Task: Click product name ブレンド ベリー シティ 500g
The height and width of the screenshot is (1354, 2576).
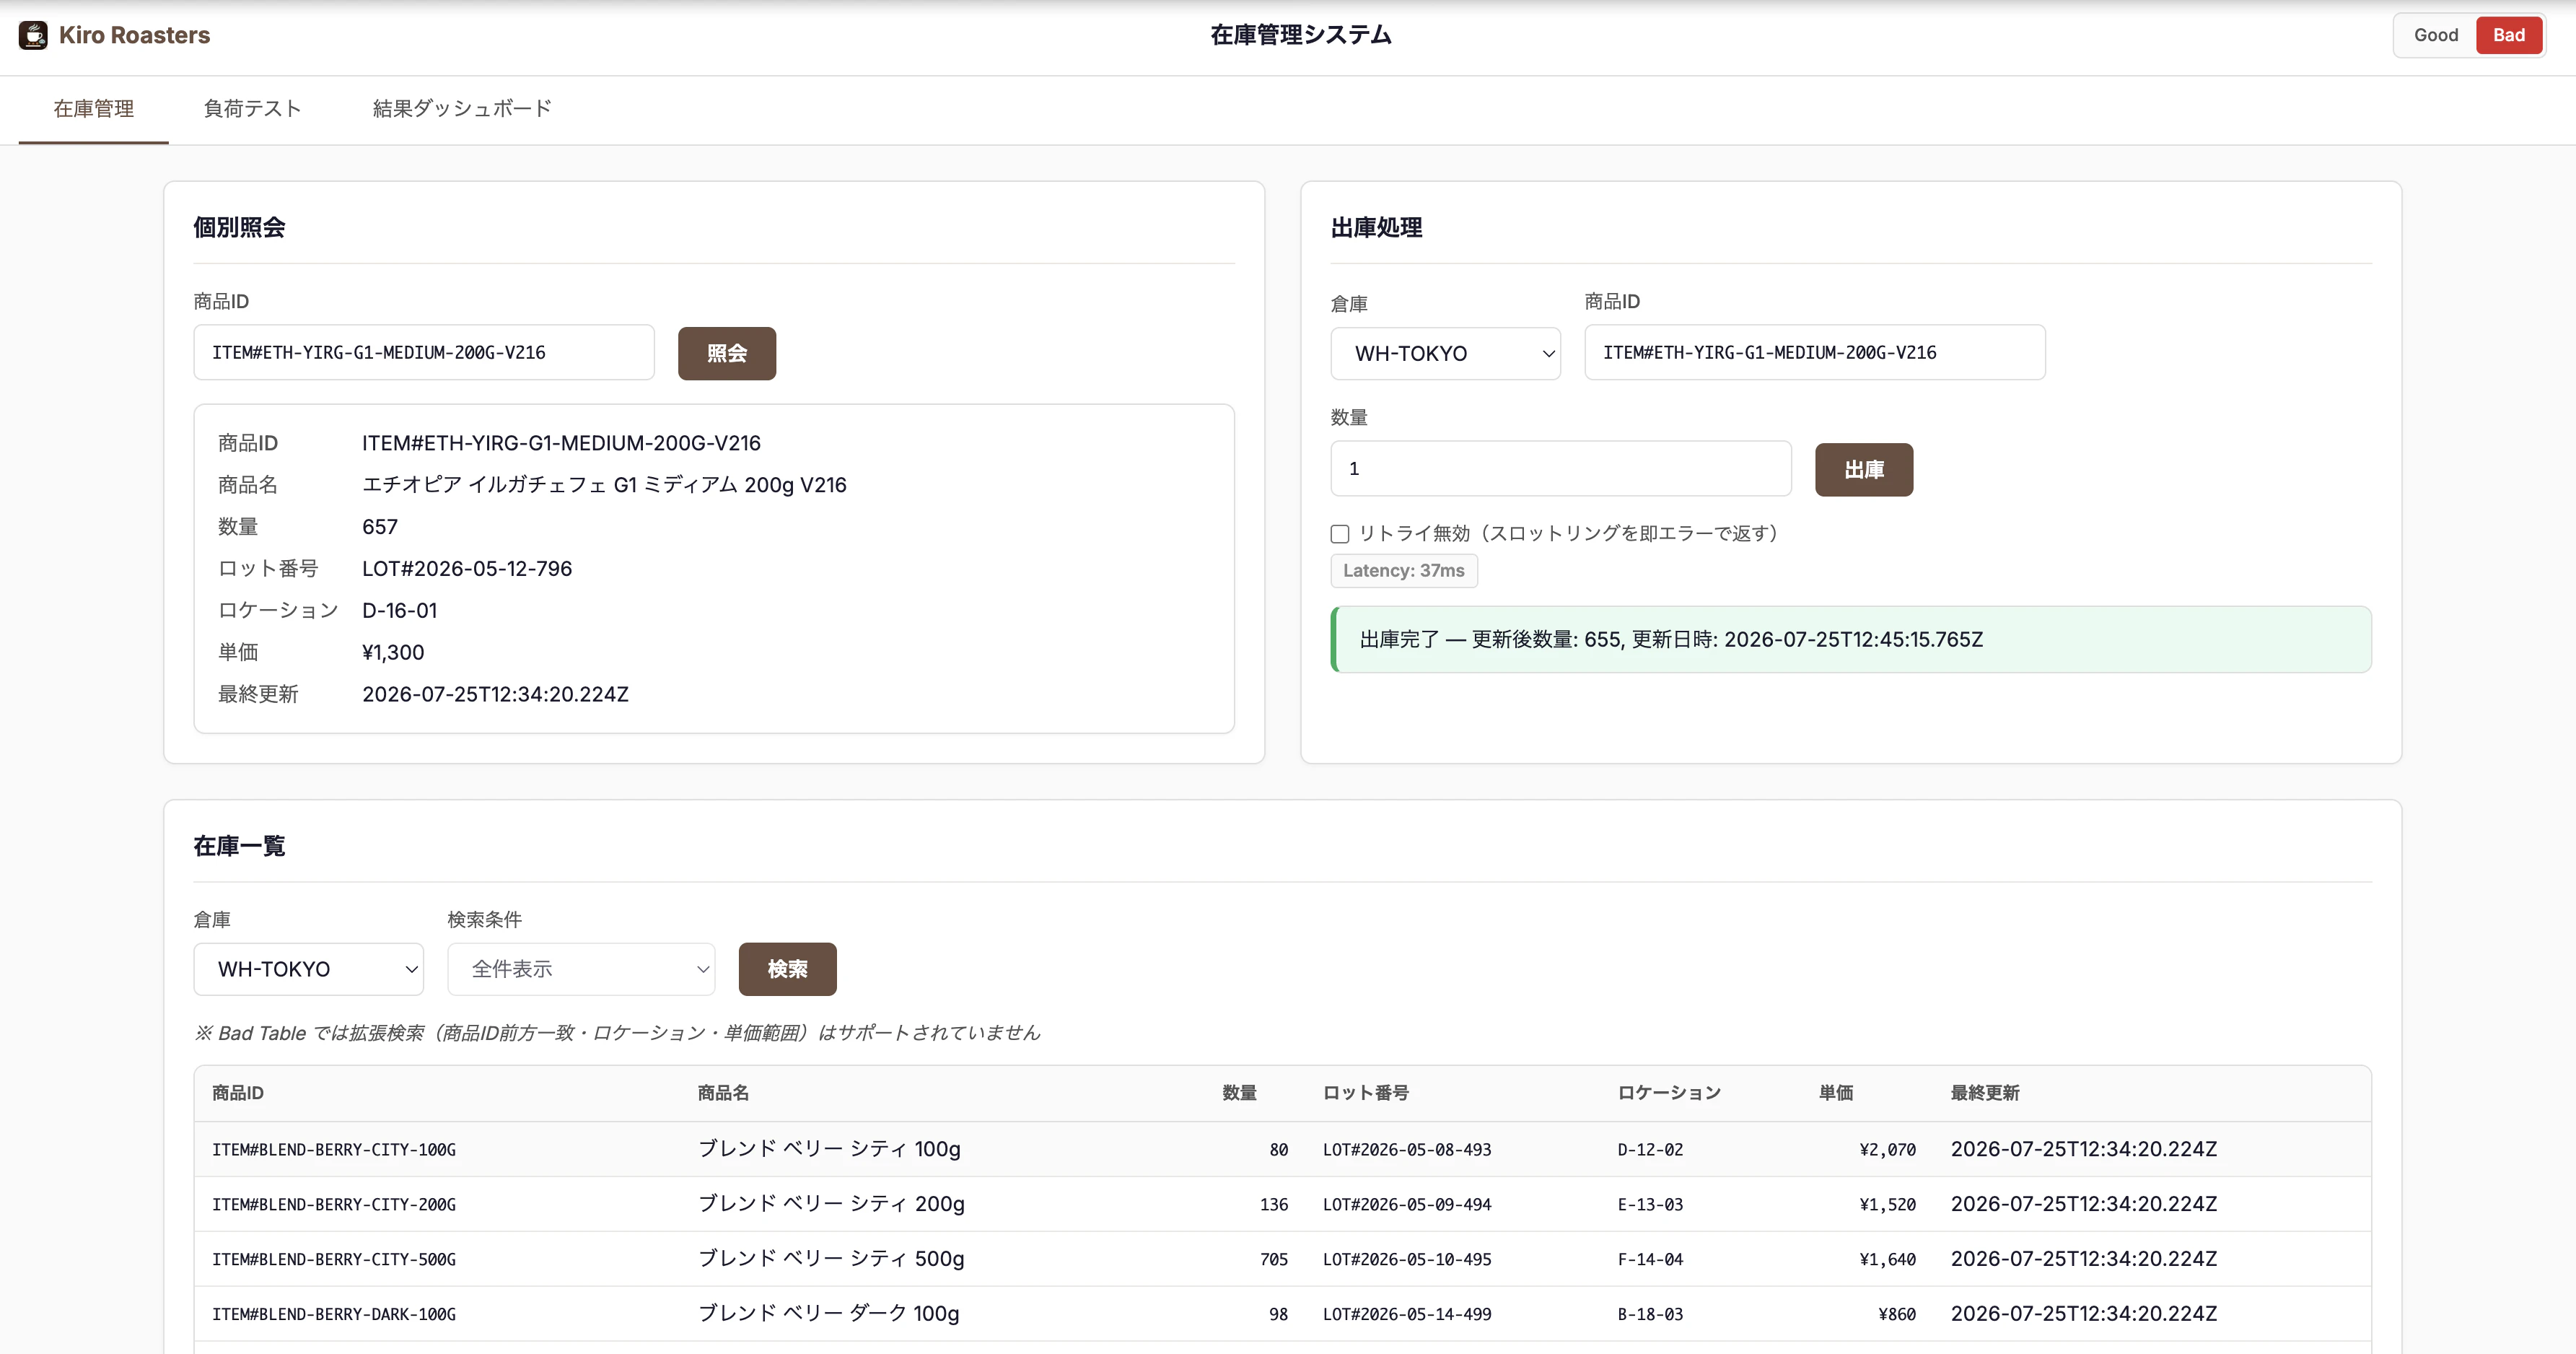Action: tap(831, 1259)
